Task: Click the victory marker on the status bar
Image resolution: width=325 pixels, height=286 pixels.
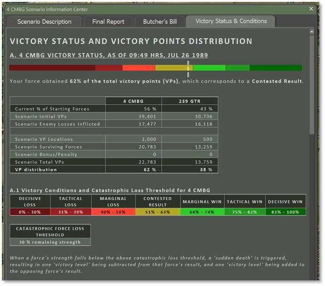Action: (x=188, y=68)
